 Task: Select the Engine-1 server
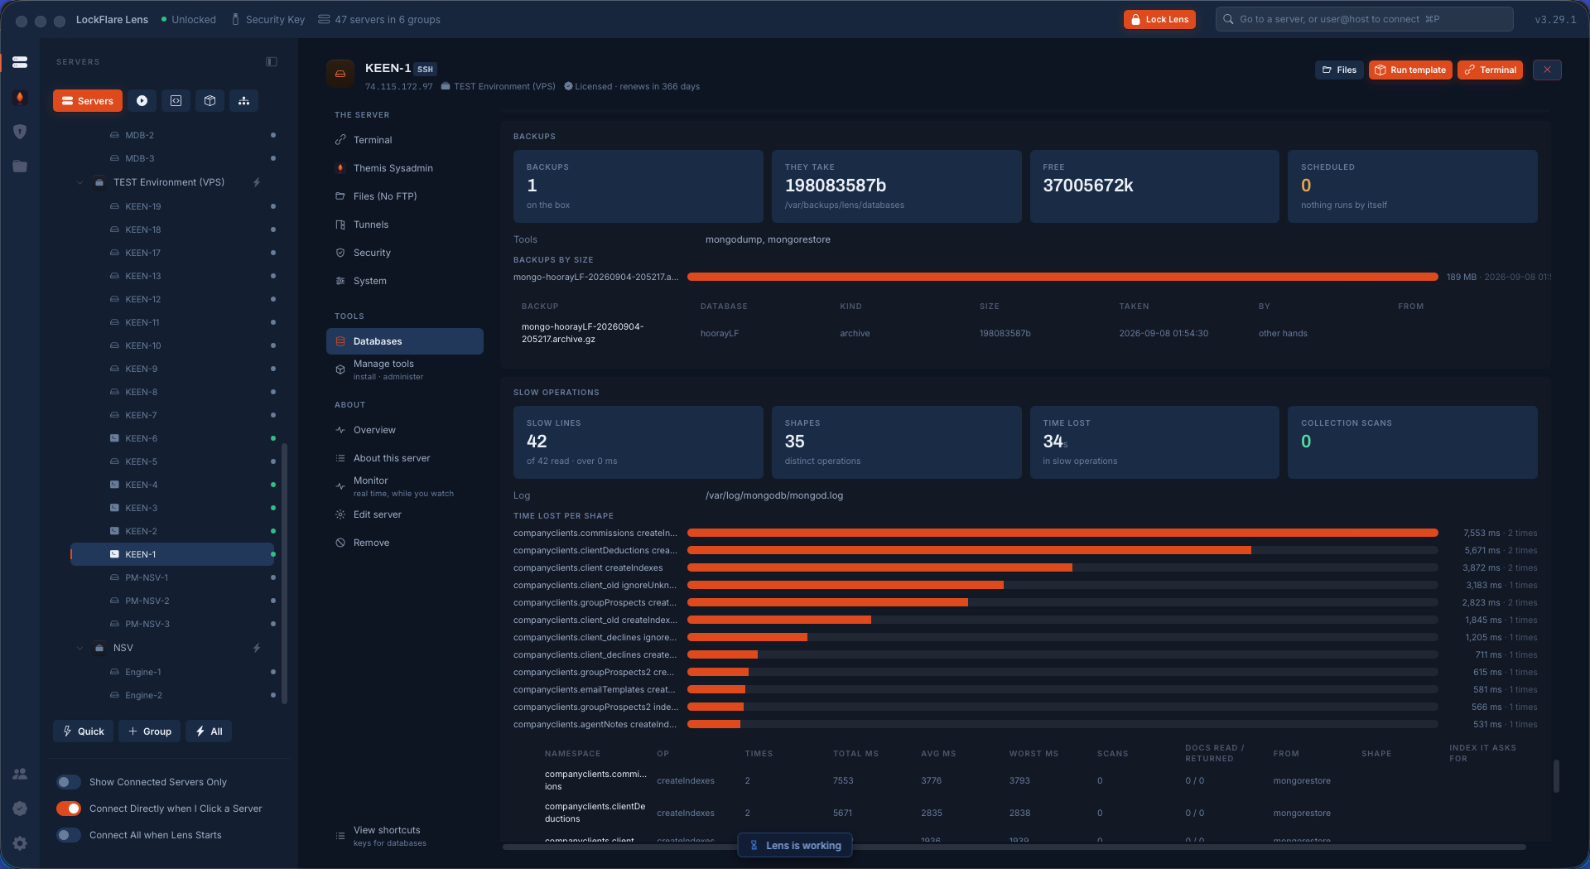click(x=172, y=672)
